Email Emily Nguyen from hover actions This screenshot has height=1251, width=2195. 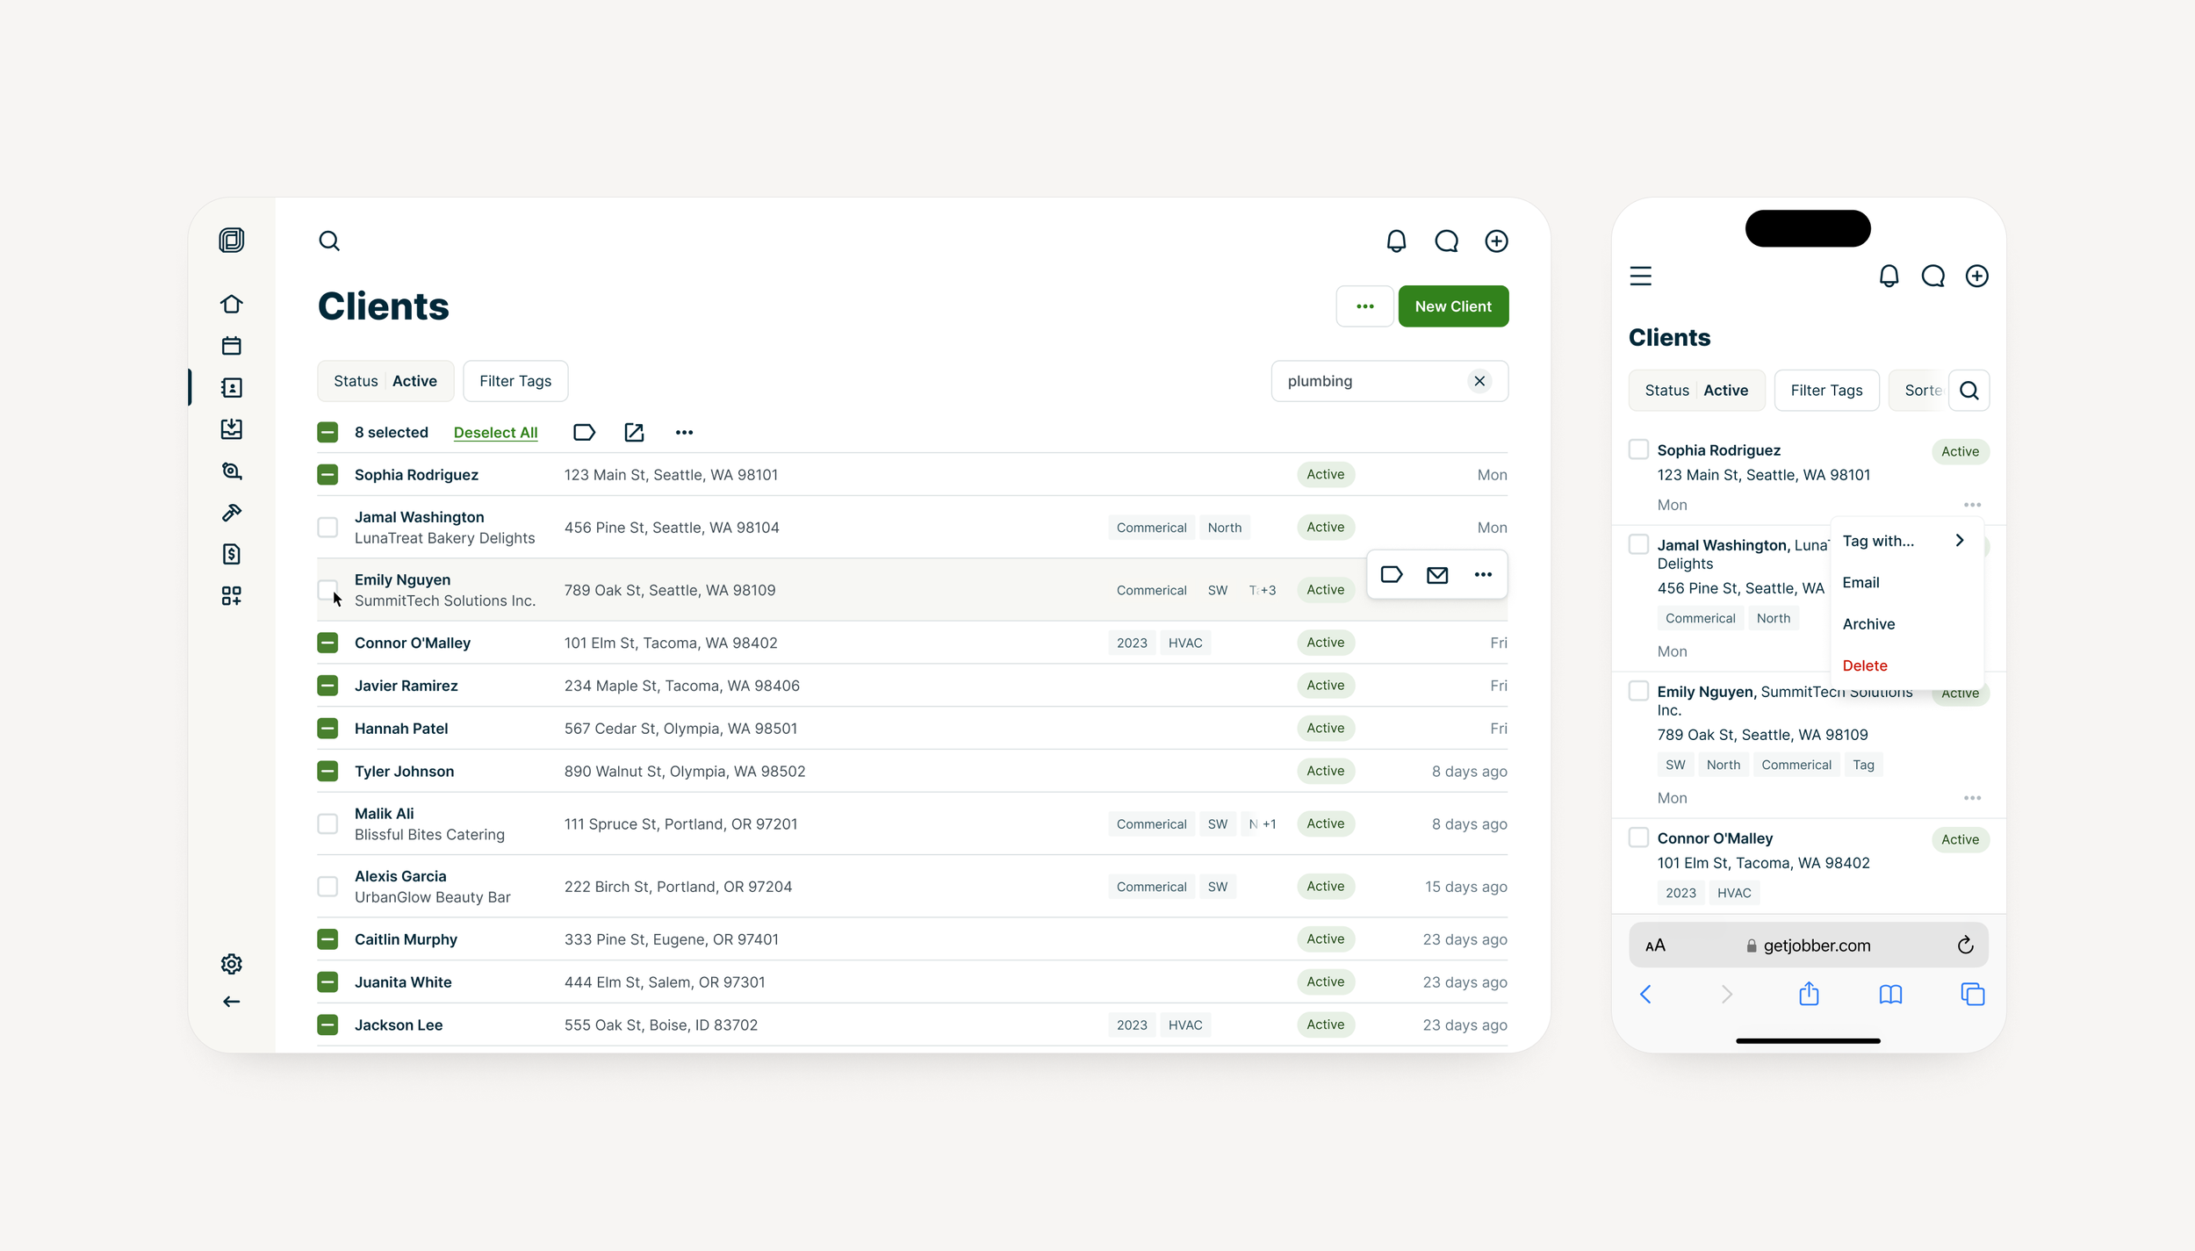tap(1437, 574)
